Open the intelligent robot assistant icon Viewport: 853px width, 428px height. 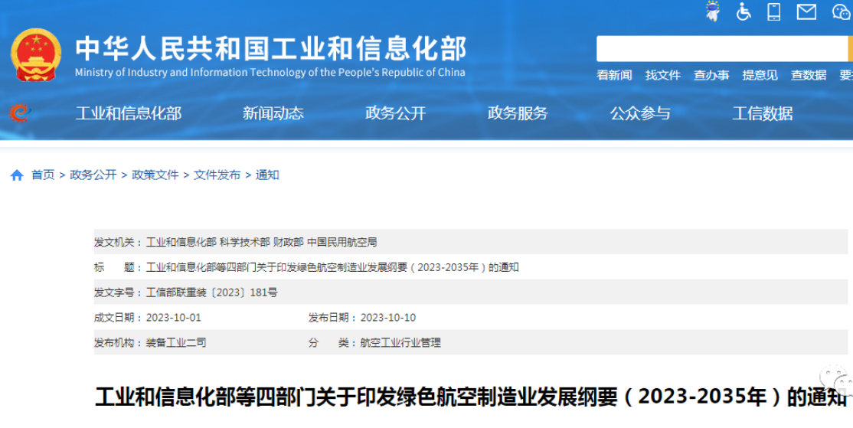coord(713,11)
